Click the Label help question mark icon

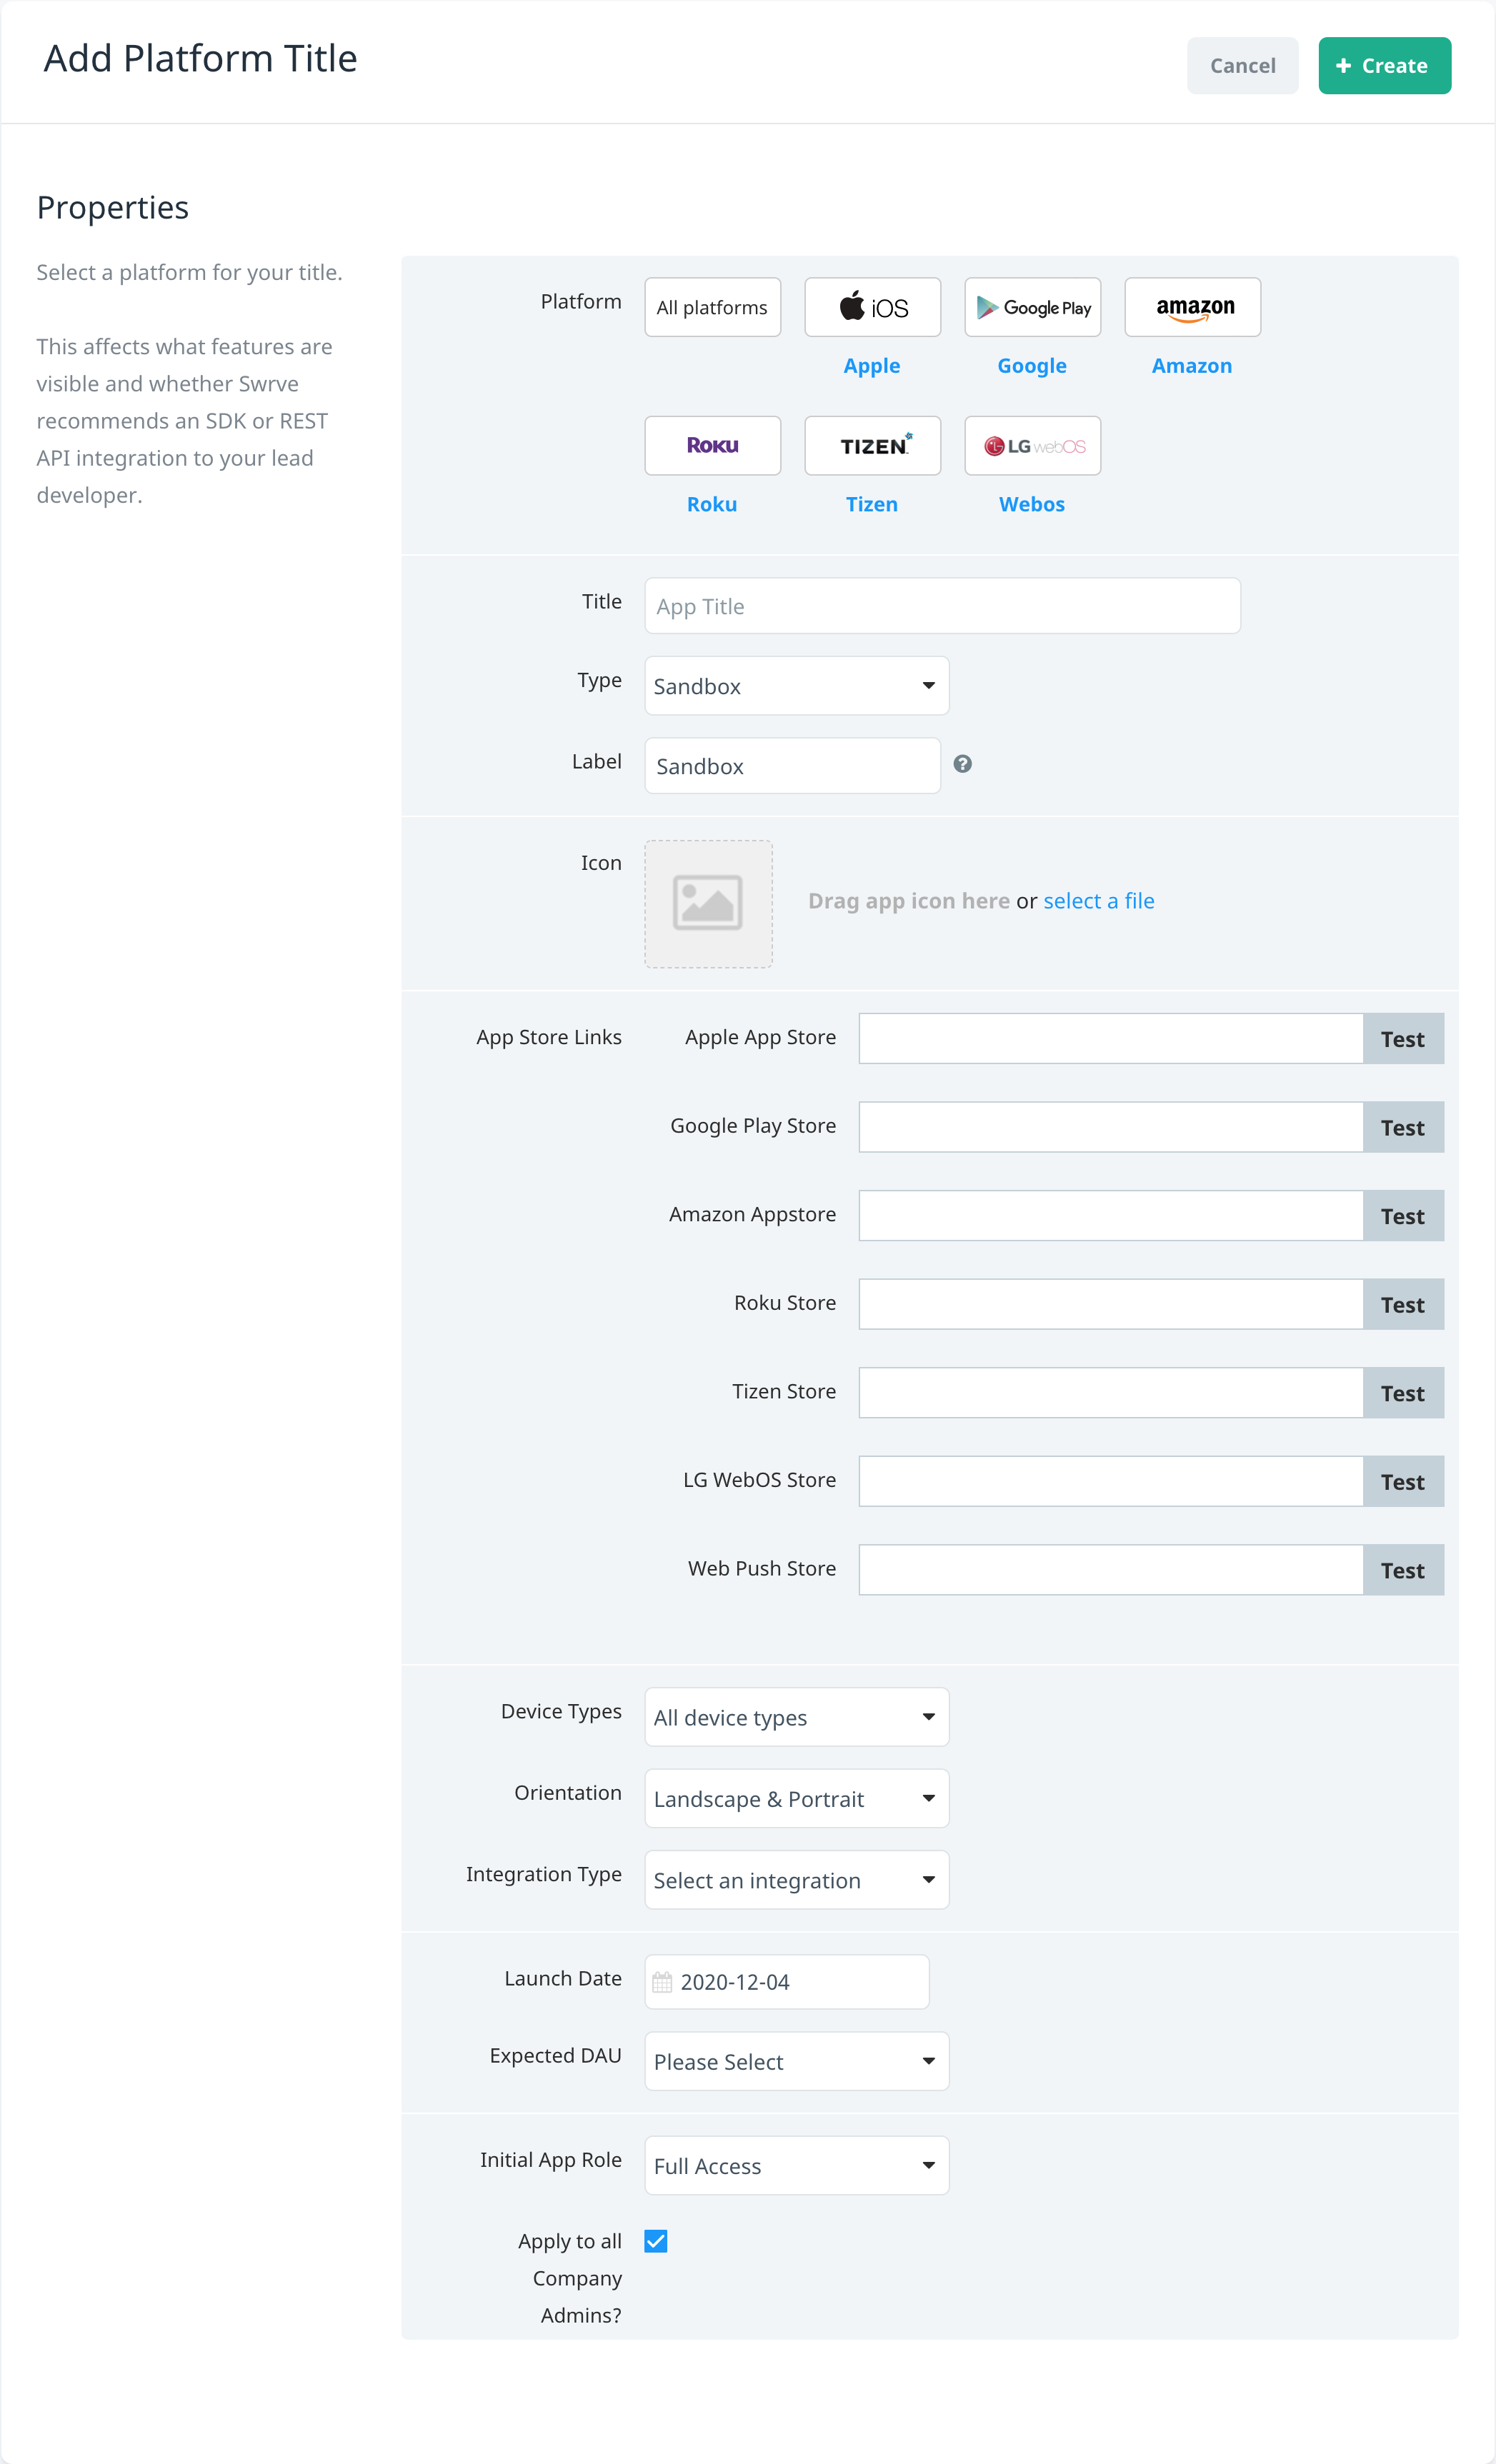pos(962,764)
